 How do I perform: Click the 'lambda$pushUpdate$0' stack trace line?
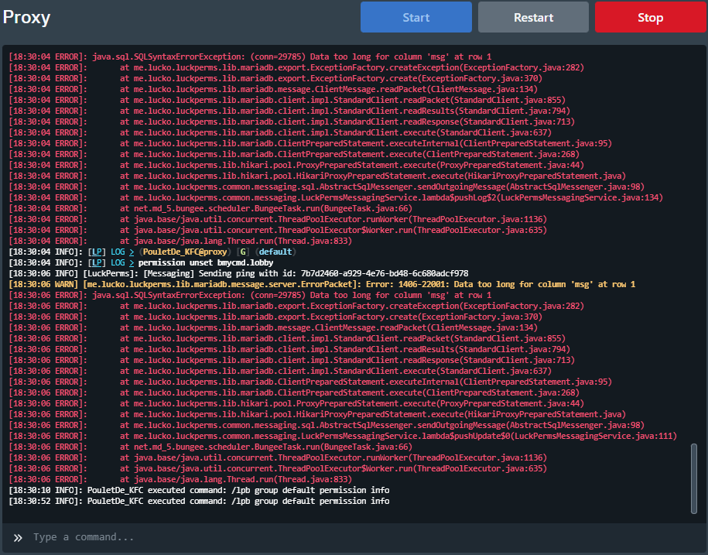pos(343,436)
